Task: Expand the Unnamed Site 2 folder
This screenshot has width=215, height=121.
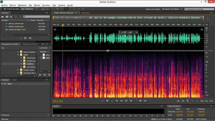Action: (18, 73)
